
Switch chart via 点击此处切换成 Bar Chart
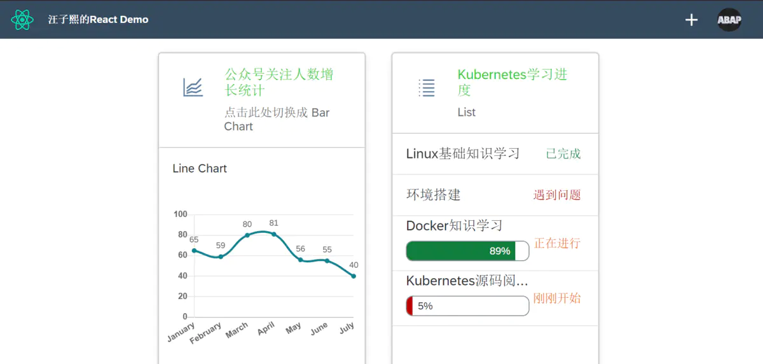tap(277, 119)
